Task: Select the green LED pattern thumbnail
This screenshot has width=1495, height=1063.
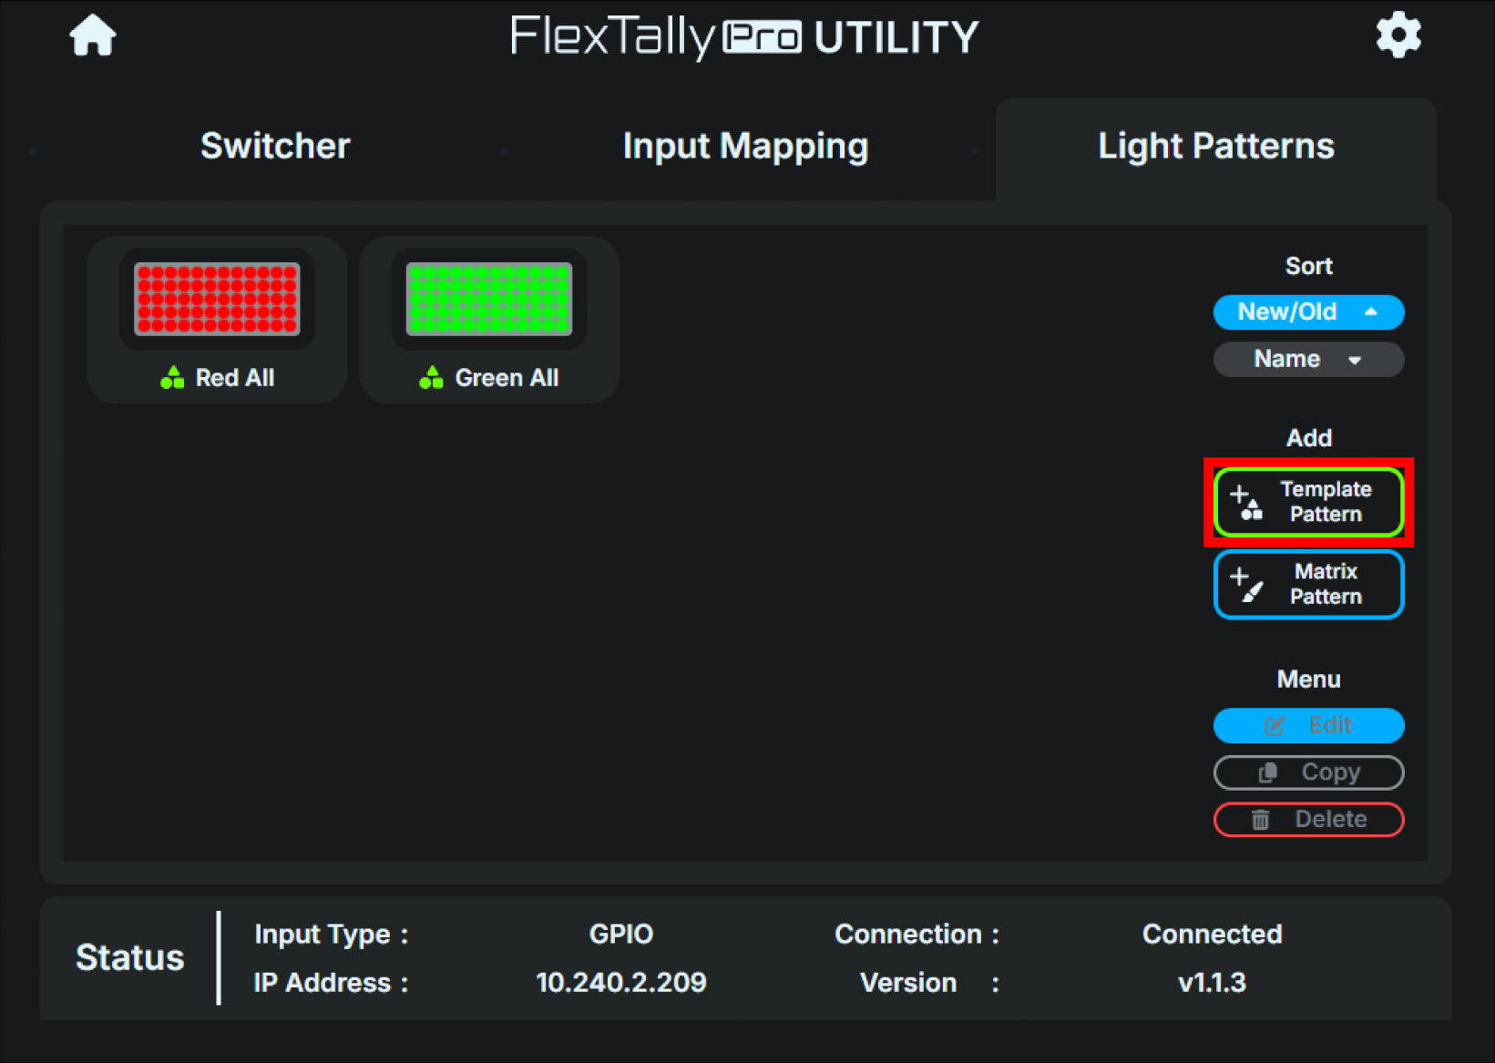Action: click(489, 299)
